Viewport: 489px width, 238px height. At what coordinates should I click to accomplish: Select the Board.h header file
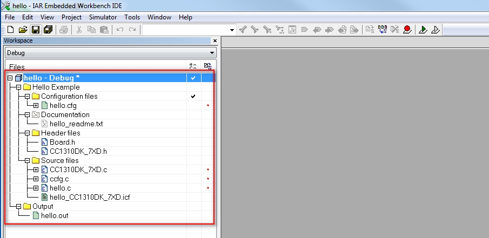coord(62,142)
